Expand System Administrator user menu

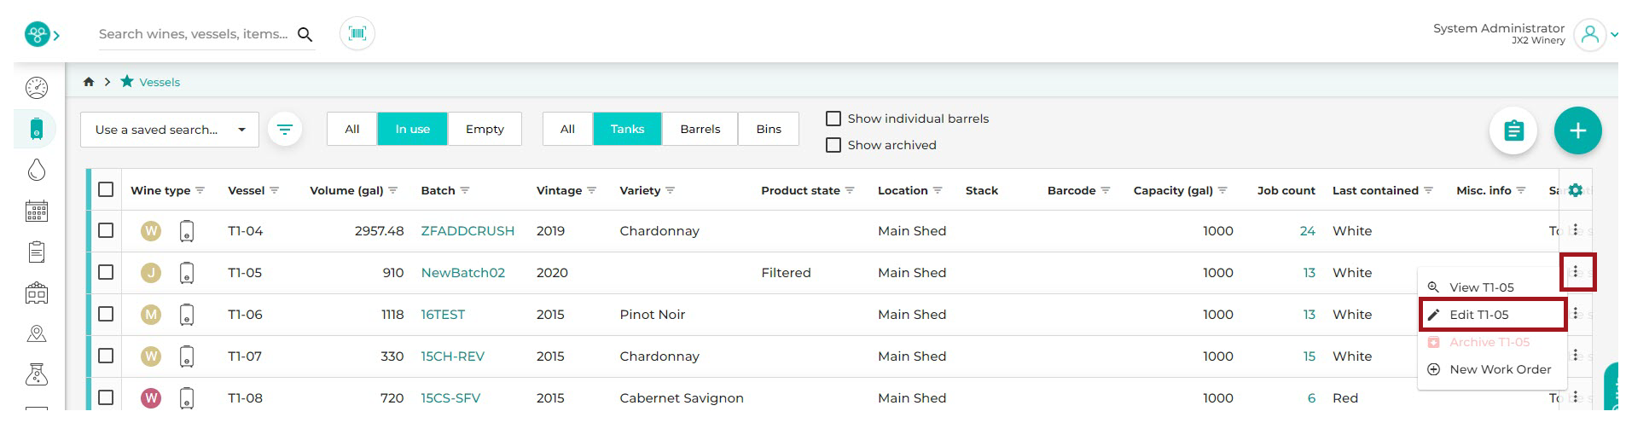(x=1595, y=34)
